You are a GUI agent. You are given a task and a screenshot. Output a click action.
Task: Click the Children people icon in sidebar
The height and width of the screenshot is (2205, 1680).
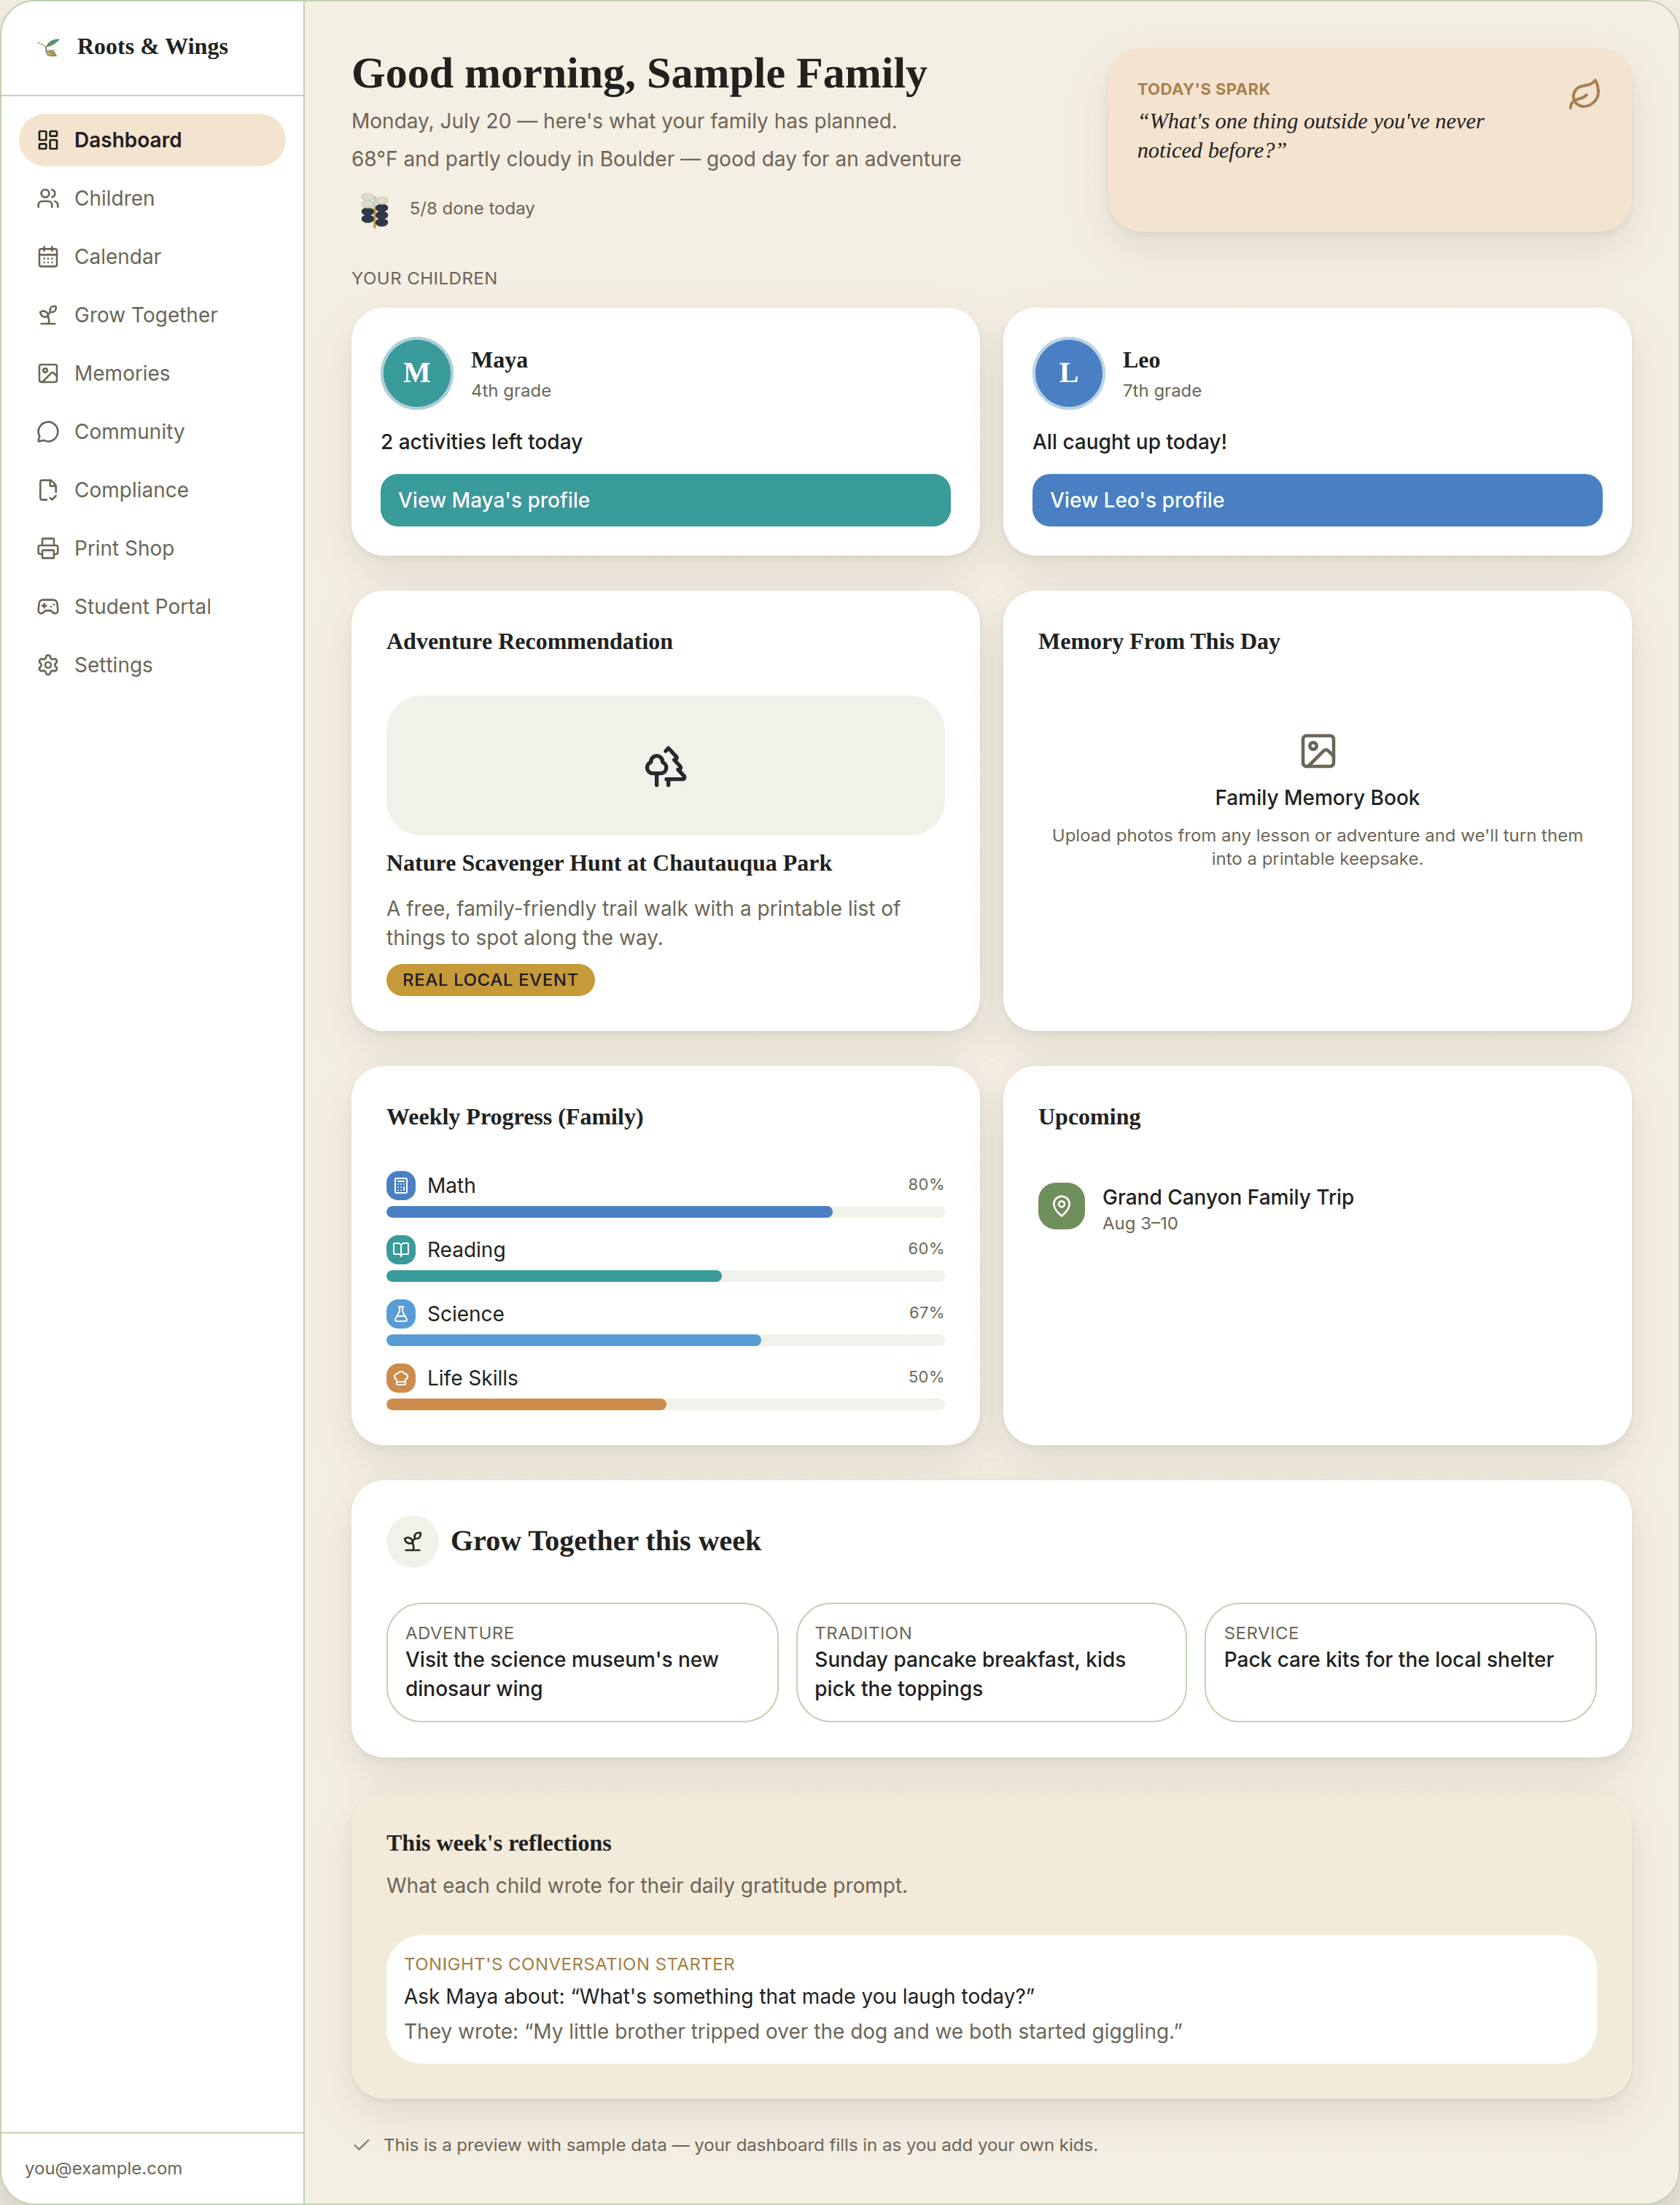tap(48, 198)
